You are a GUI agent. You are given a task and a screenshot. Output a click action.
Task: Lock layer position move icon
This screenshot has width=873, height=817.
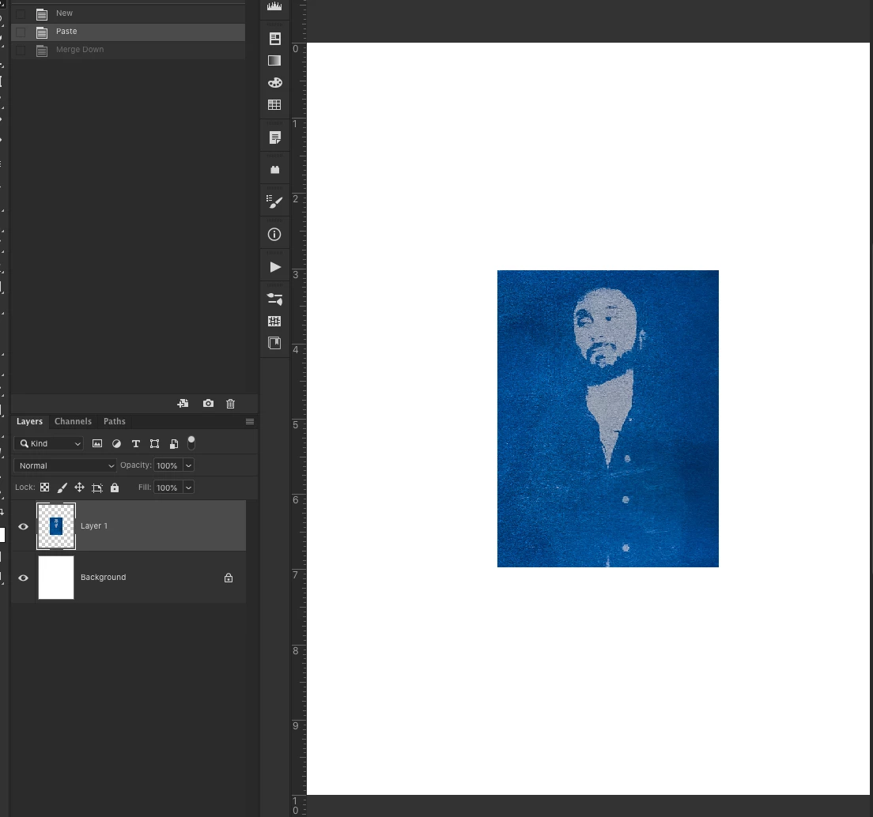pos(80,488)
